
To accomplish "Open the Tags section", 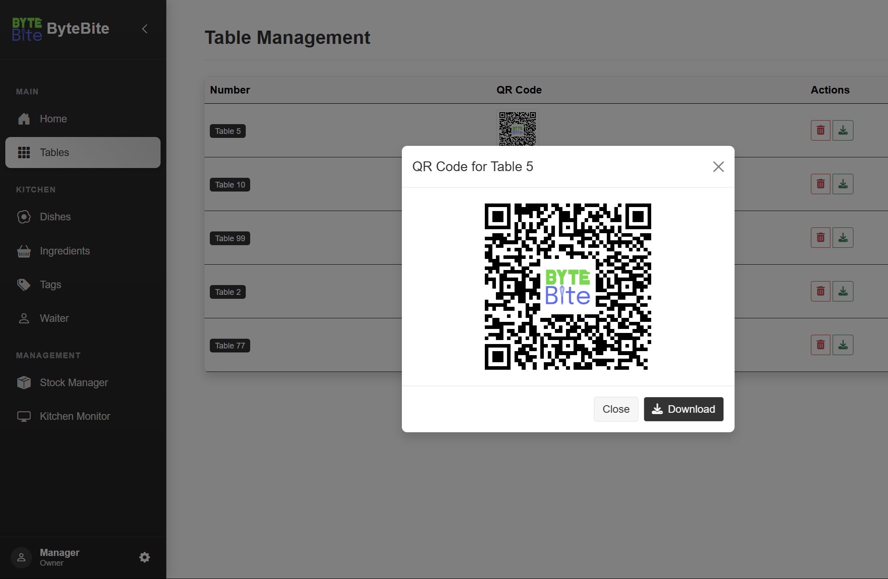I will pyautogui.click(x=50, y=285).
